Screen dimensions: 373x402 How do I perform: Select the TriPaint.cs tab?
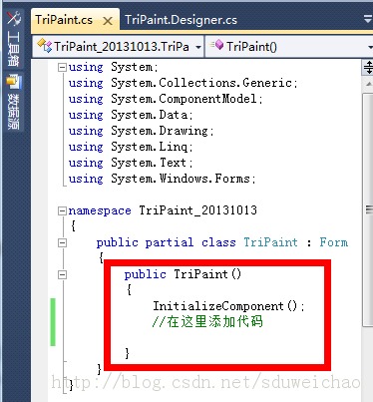click(x=64, y=20)
